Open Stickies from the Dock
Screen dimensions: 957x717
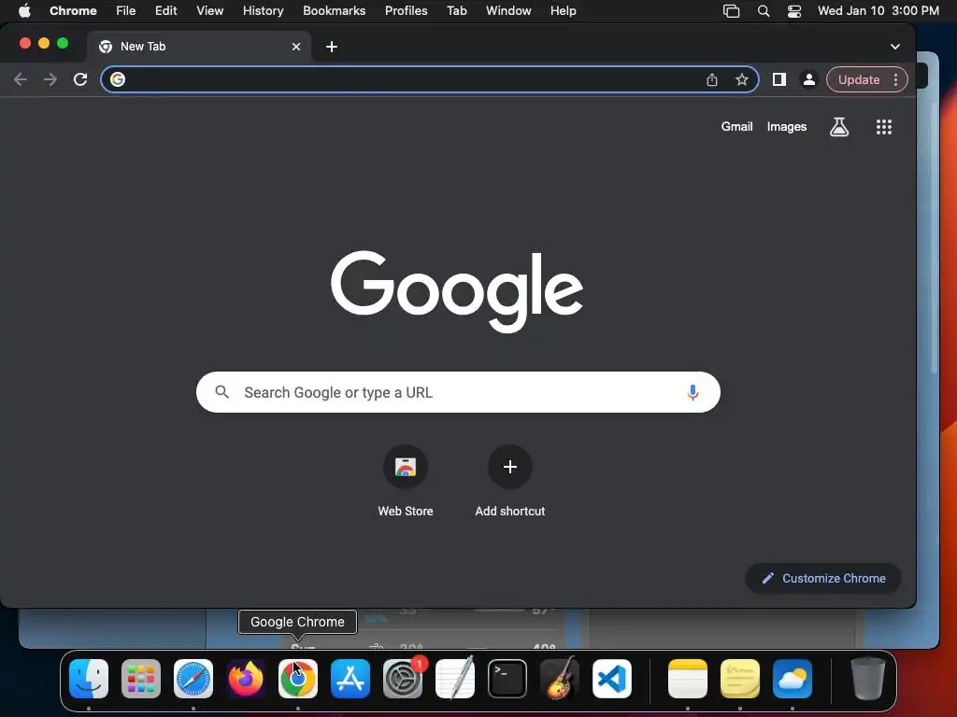tap(740, 679)
